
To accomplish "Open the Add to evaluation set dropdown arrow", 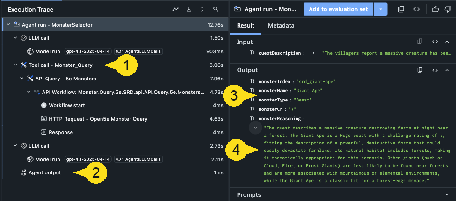I will [380, 9].
